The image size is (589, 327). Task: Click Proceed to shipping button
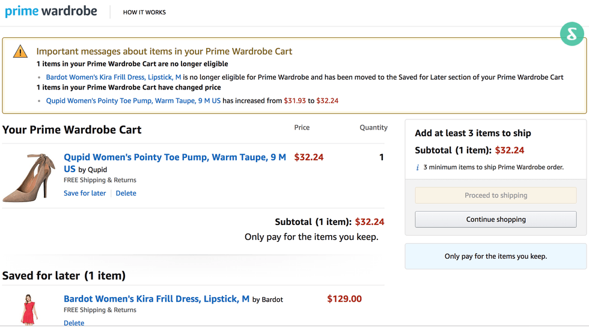point(495,195)
